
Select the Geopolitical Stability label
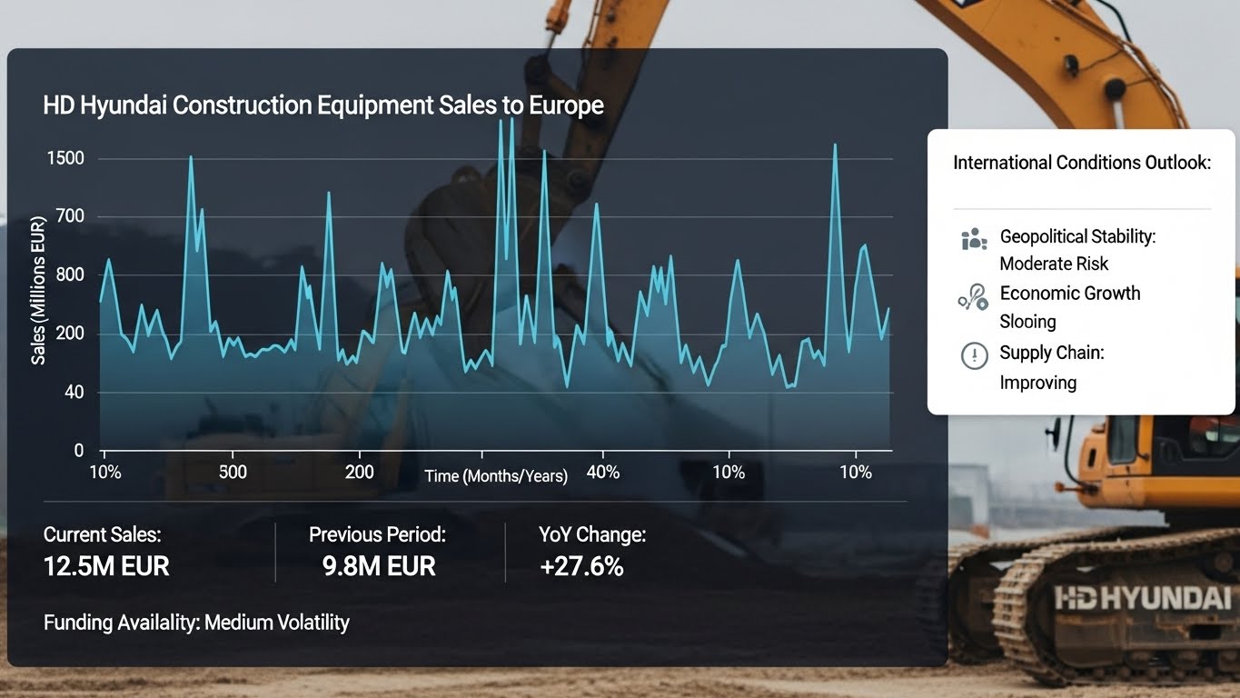click(1077, 236)
